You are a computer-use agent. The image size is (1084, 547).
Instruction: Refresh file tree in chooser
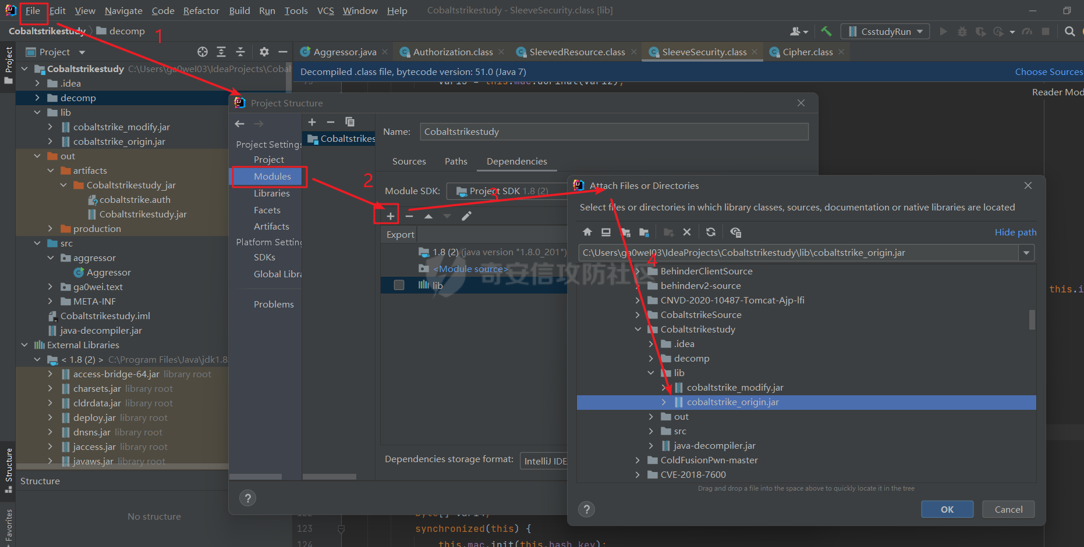tap(711, 232)
